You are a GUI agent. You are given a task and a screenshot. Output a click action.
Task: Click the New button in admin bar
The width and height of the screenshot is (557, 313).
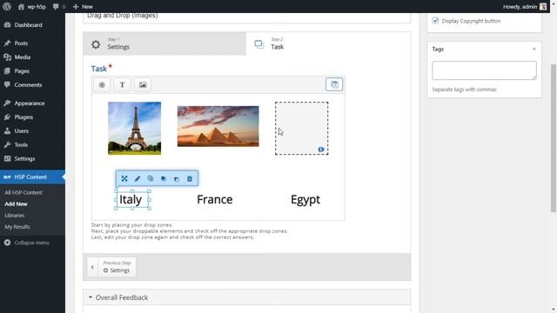click(83, 6)
